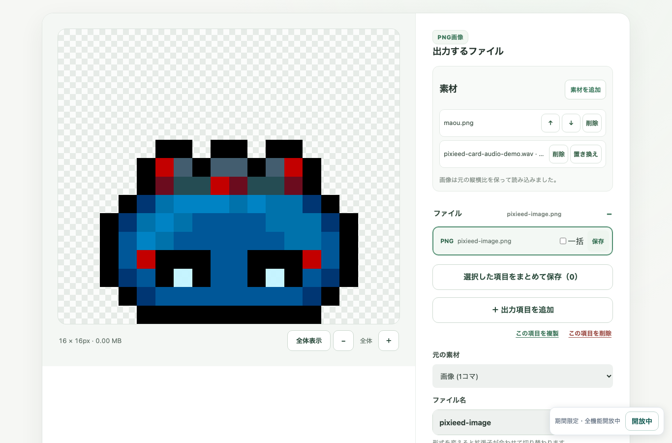Collapse the ファイル section with the minus icon
The image size is (672, 443).
tap(609, 214)
